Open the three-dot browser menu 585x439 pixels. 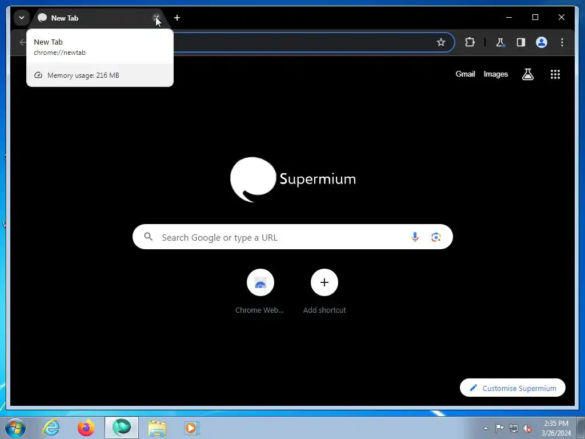pyautogui.click(x=562, y=42)
